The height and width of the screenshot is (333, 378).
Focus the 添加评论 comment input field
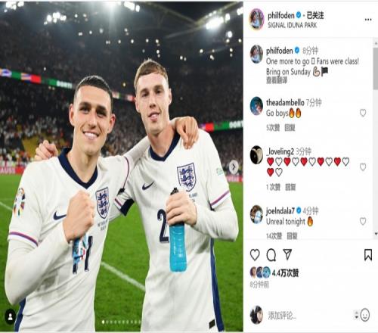(x=310, y=316)
